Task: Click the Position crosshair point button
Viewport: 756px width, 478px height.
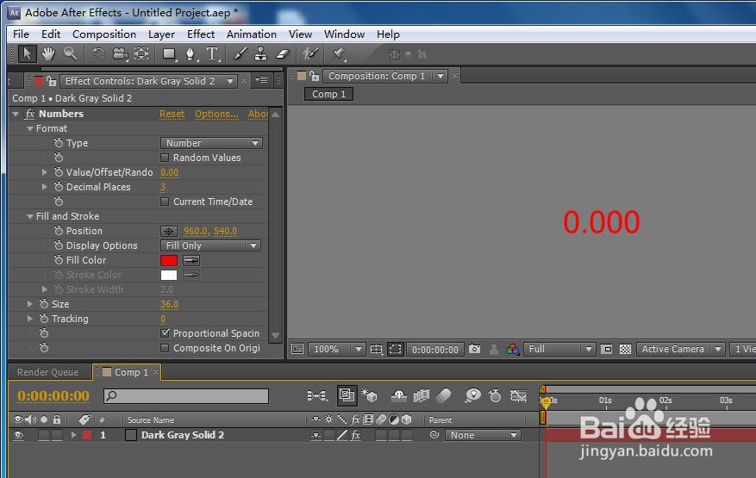Action: (169, 232)
